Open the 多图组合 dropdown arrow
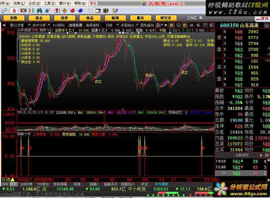This screenshot has height=198, width=270. tap(137, 25)
